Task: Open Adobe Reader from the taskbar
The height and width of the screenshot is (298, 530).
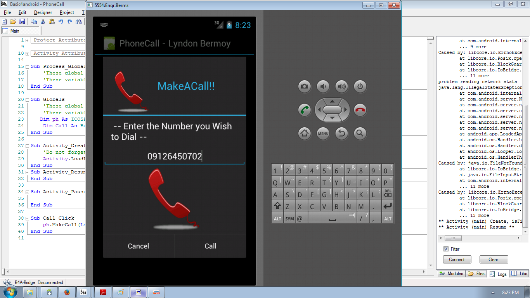Action: [x=103, y=292]
